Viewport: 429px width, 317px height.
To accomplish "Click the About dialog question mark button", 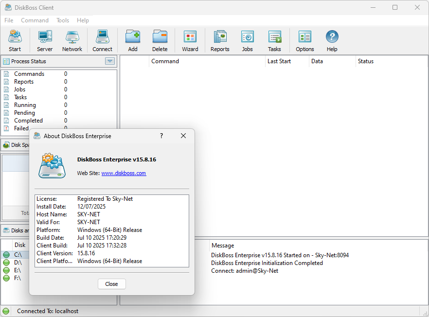I will tap(161, 136).
